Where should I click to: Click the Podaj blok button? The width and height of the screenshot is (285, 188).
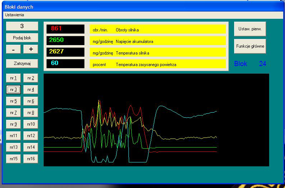click(x=22, y=38)
